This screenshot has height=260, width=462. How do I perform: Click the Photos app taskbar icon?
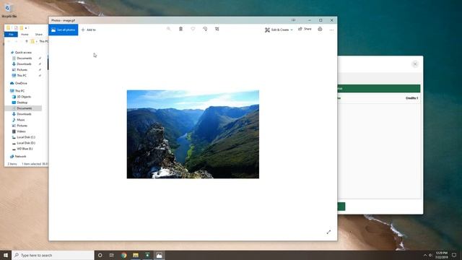(x=159, y=255)
